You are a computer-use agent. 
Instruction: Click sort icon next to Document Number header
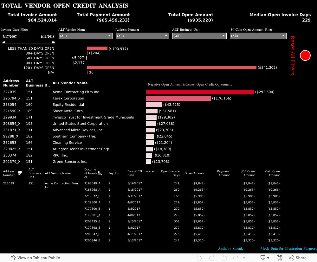[100, 173]
